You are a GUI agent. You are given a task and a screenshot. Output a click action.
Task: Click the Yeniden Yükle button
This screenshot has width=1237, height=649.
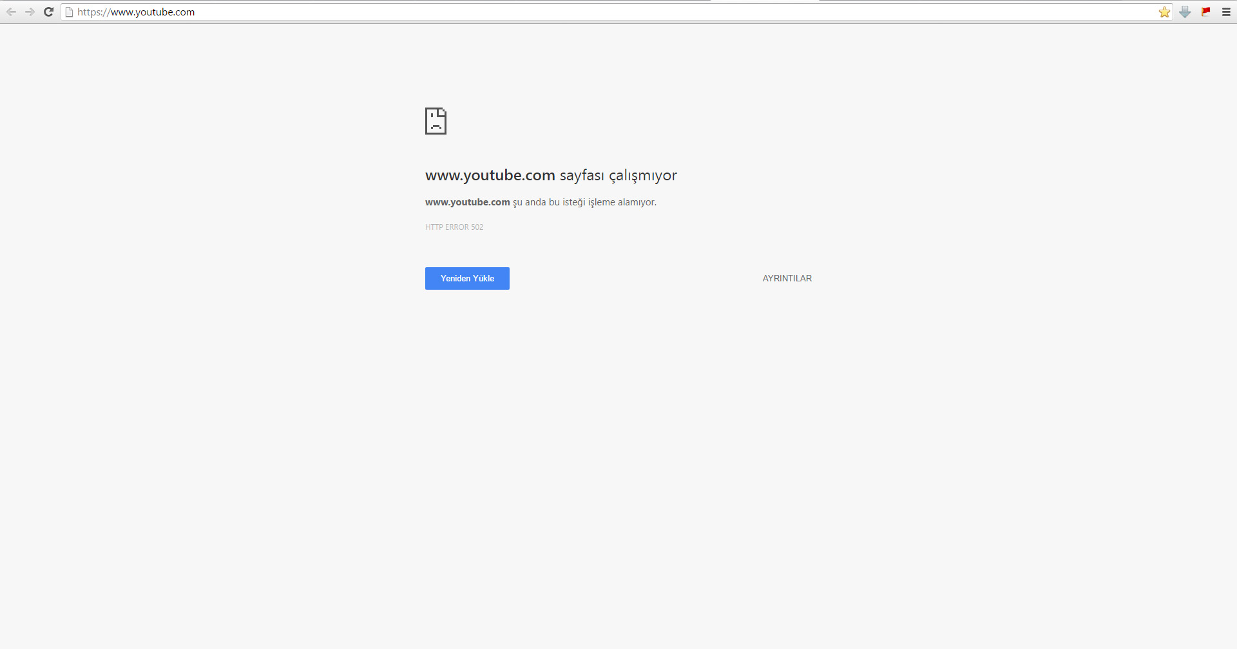[x=467, y=278]
